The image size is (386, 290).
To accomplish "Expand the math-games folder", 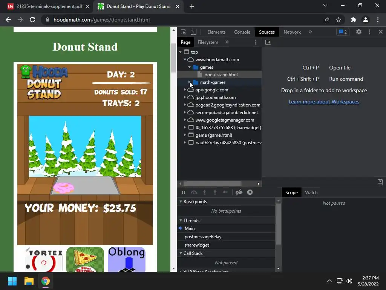I will (189, 82).
